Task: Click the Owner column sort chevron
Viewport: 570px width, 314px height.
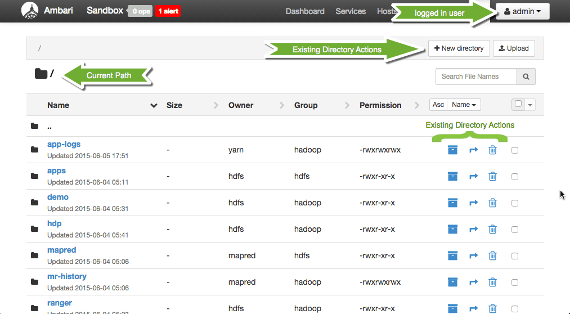Action: coord(282,105)
